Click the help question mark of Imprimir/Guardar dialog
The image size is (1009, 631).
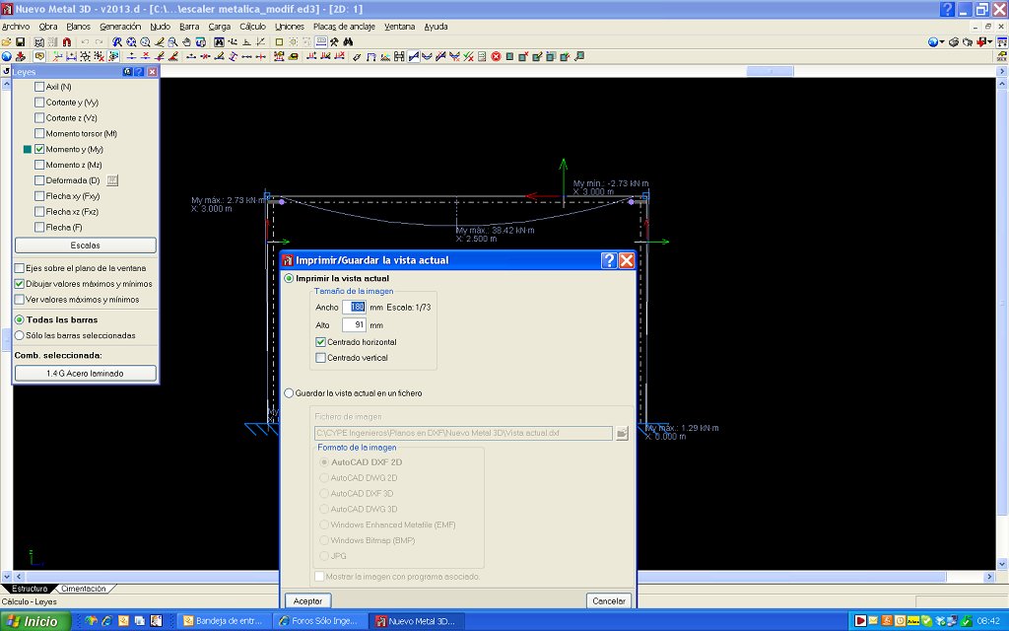pos(609,260)
